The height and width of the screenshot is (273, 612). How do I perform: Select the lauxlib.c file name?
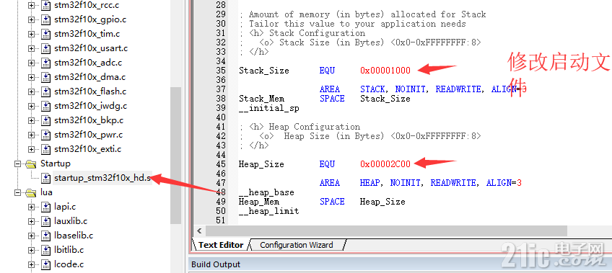coord(71,222)
